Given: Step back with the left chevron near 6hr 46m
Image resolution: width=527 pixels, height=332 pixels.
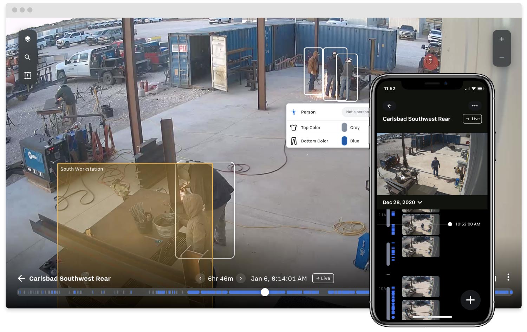Looking at the screenshot, I should 200,278.
